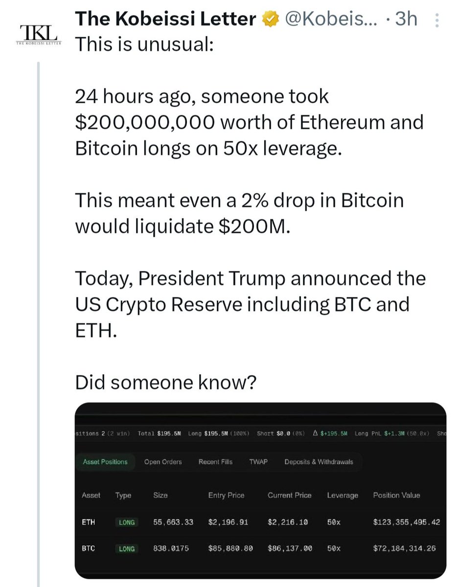
Task: Open The Kobeissi Letter TKL profile avatar
Action: coord(38,33)
